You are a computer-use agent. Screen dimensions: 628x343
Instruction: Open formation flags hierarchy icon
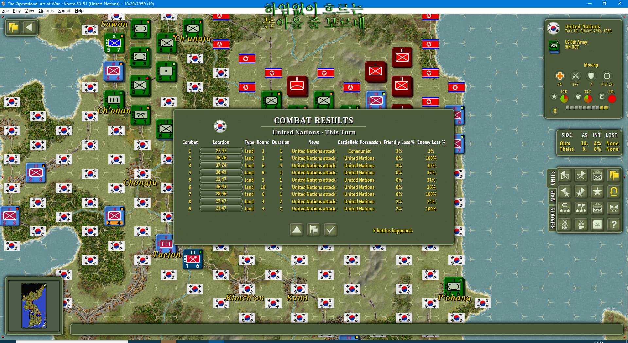(x=581, y=208)
